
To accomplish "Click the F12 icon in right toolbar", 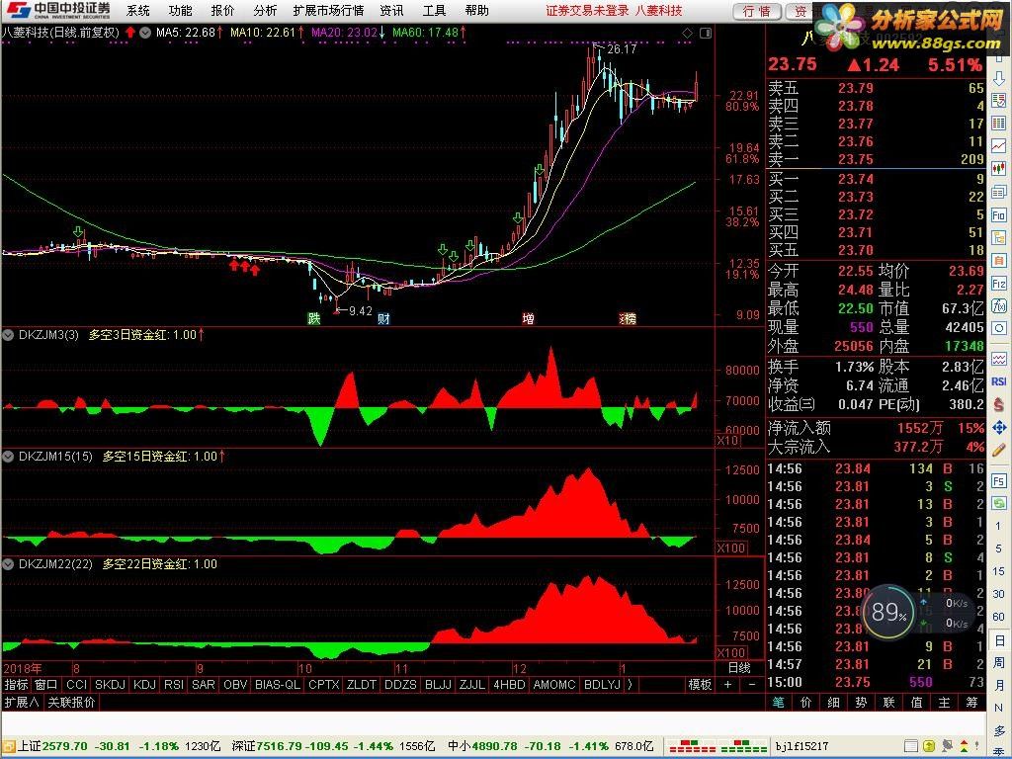I will [x=999, y=284].
